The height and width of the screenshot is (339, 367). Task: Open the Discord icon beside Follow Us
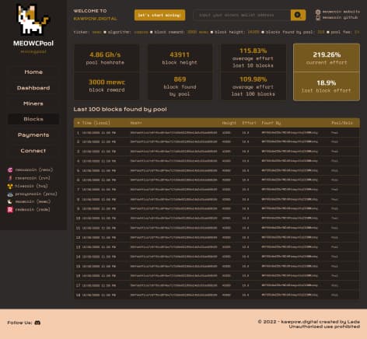37,323
